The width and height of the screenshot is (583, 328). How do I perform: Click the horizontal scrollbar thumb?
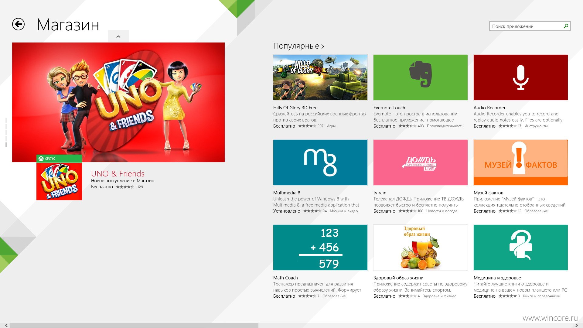(x=134, y=325)
